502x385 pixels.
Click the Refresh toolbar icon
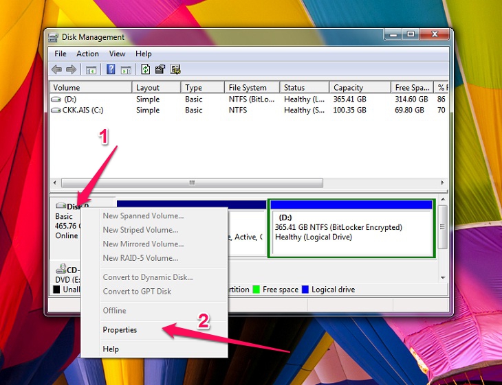[x=146, y=69]
